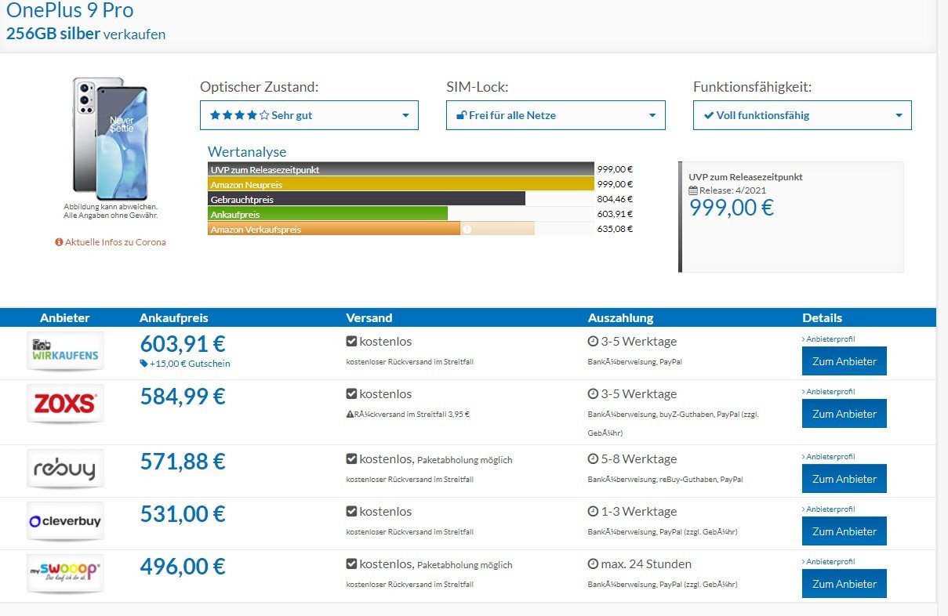Click the clock icon beside max. 24 Stunden
Screen dimensions: 948x616
pyautogui.click(x=593, y=564)
